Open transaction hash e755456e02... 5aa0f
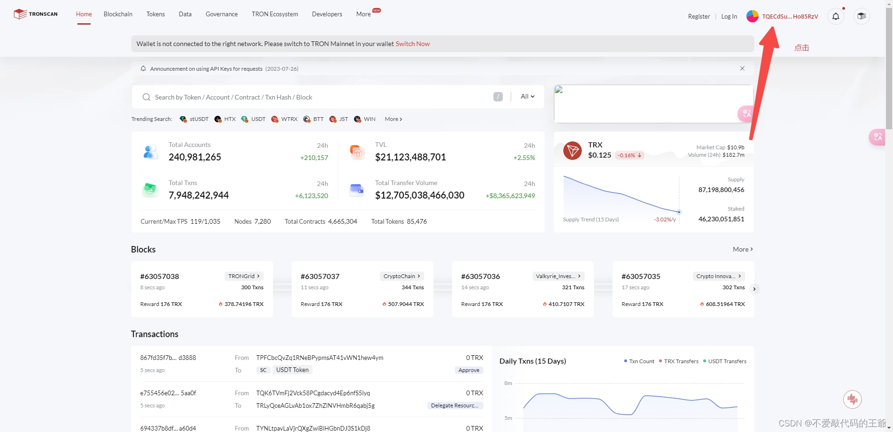 pyautogui.click(x=168, y=393)
